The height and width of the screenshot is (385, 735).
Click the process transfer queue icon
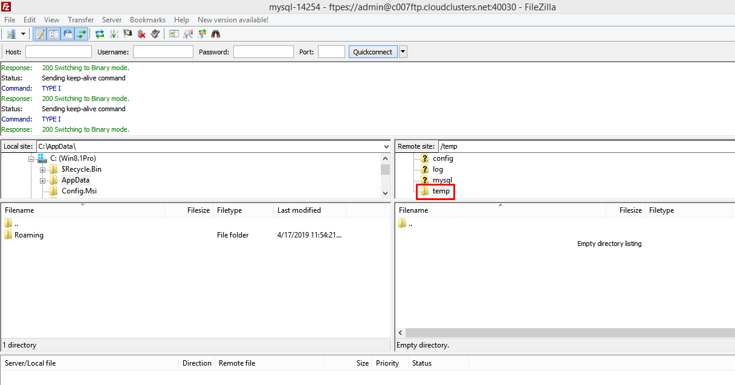coord(114,34)
